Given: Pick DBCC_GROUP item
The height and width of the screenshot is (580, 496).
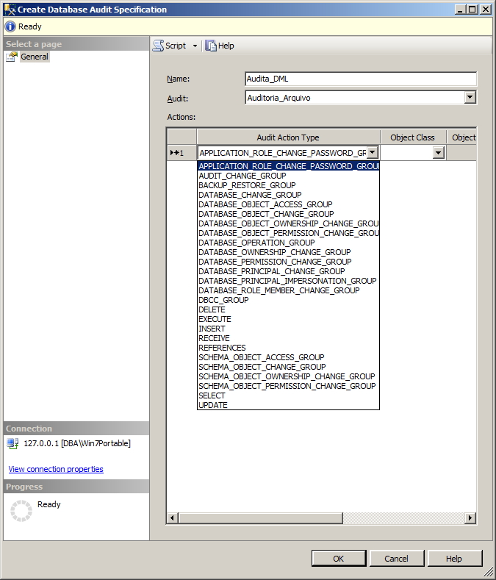Looking at the screenshot, I should [289, 301].
